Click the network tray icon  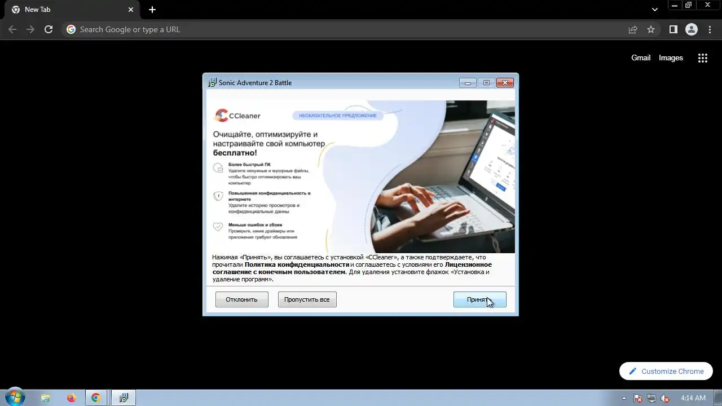(x=651, y=398)
